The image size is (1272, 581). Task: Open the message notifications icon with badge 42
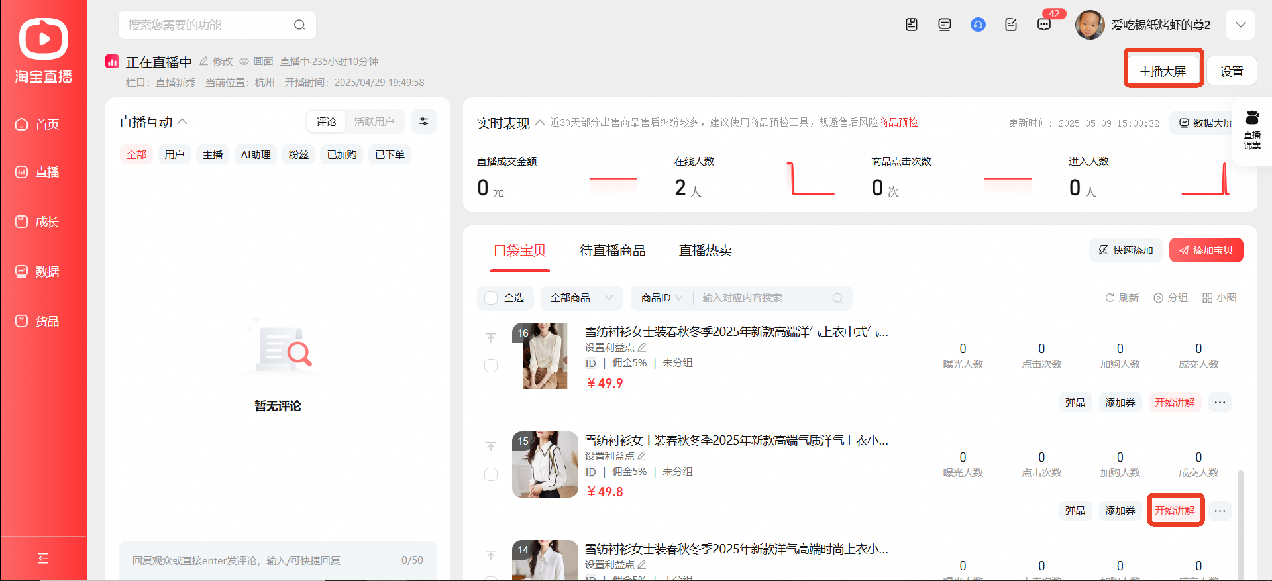point(1044,25)
